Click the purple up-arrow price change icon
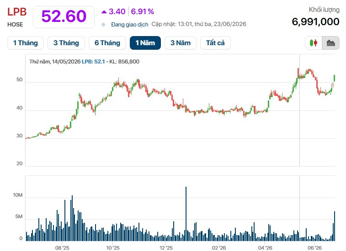346x251 pixels. point(104,12)
